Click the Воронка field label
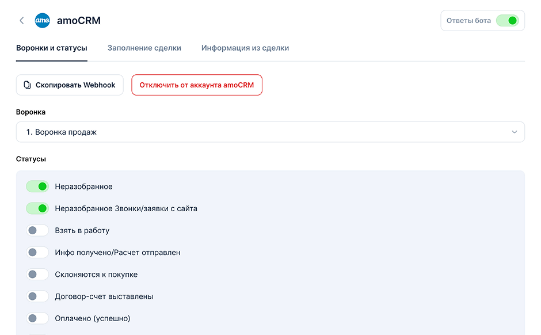This screenshot has height=335, width=541. 31,112
